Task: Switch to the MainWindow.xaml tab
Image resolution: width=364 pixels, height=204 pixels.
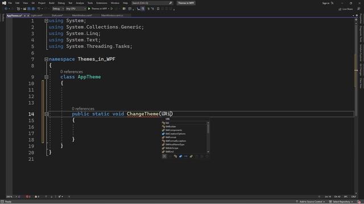Action: click(x=82, y=15)
